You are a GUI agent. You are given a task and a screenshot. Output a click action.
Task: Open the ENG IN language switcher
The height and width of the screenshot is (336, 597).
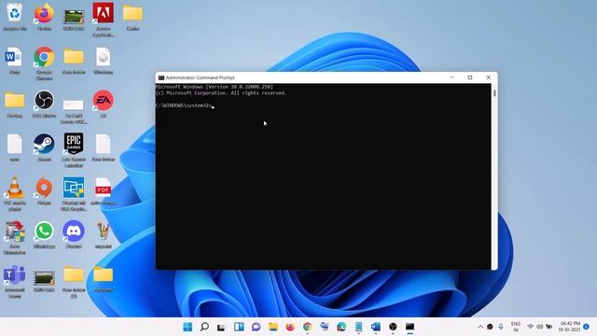coord(516,327)
